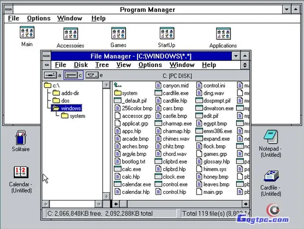This screenshot has height=229, width=304.
Task: Open File Manager's control menu box
Action: click(x=46, y=56)
